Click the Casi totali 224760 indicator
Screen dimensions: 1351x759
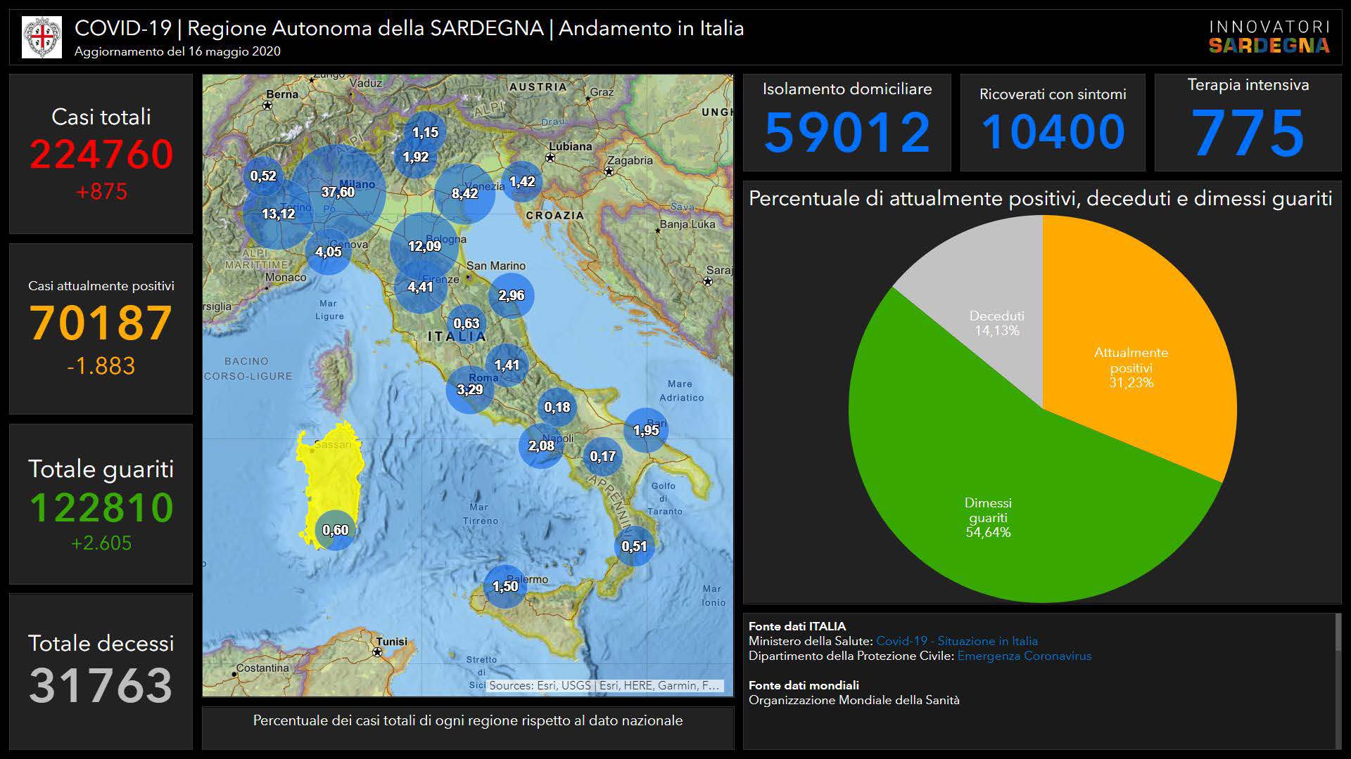tap(101, 154)
